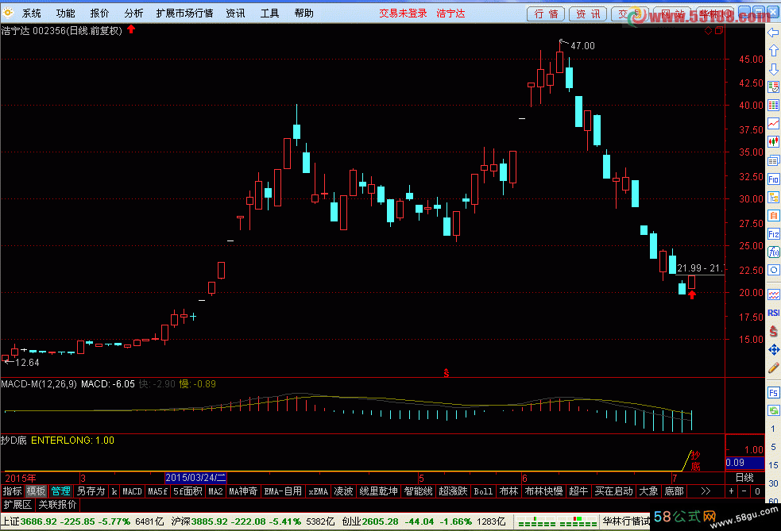Viewport: 781px width, 531px height.
Task: Click the orange 自 self-select stock icon
Action: point(773,215)
